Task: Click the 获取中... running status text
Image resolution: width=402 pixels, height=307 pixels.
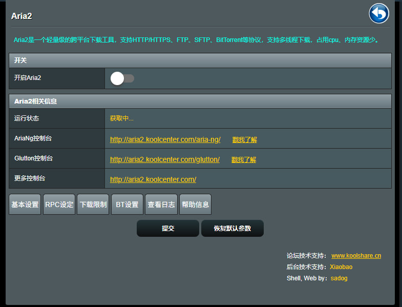Action: pyautogui.click(x=121, y=118)
